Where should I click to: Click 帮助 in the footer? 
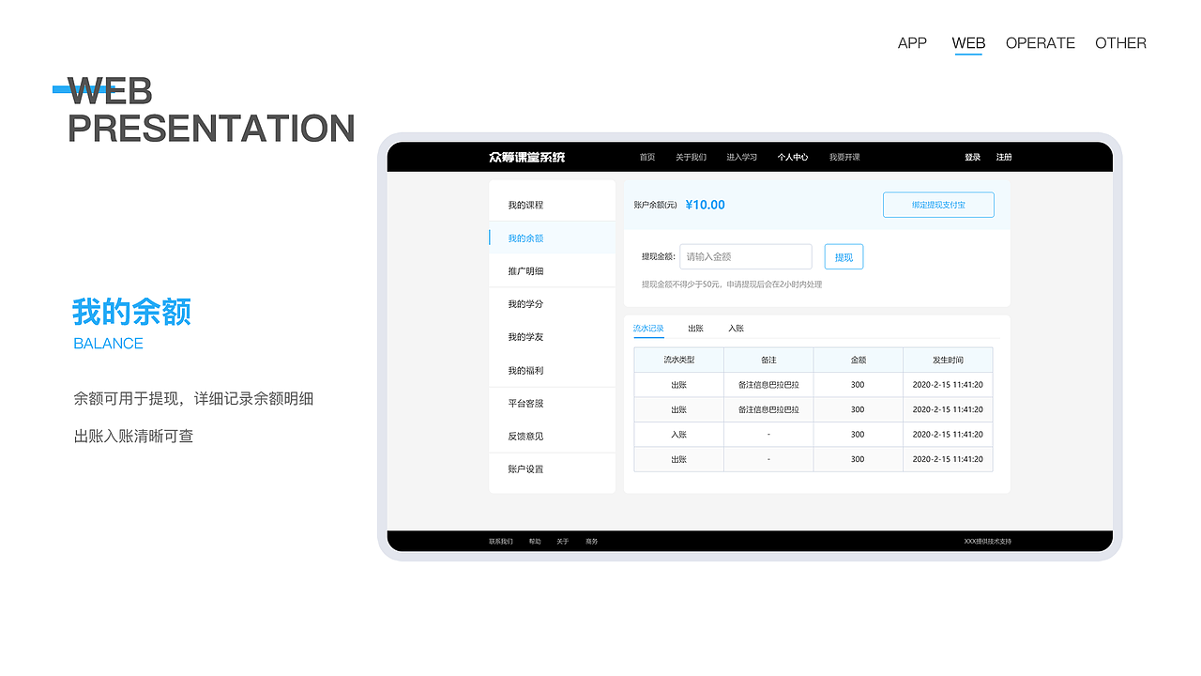(535, 542)
